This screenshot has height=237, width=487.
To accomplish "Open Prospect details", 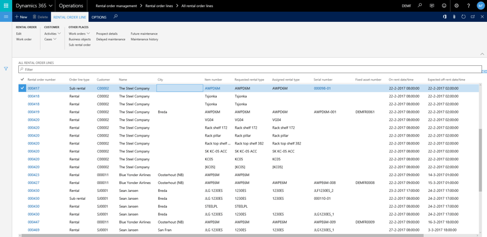I will point(107,34).
